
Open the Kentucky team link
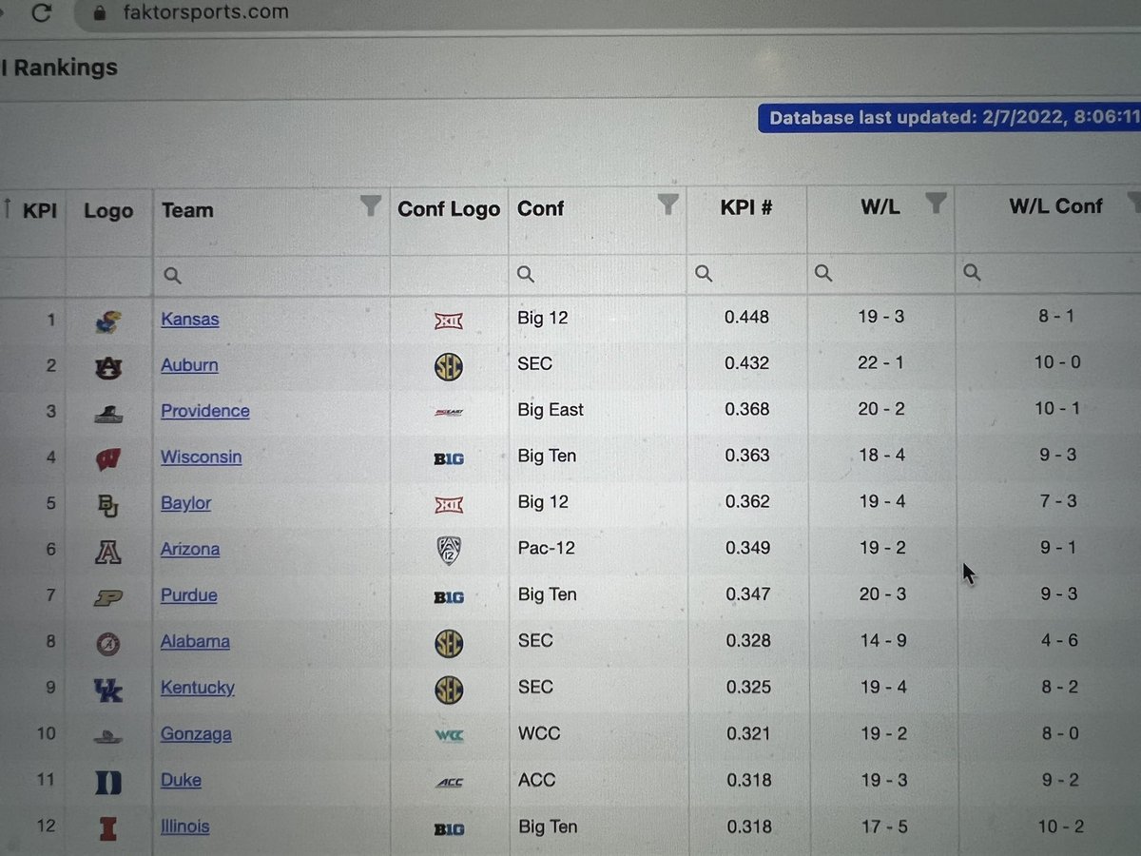pos(198,688)
